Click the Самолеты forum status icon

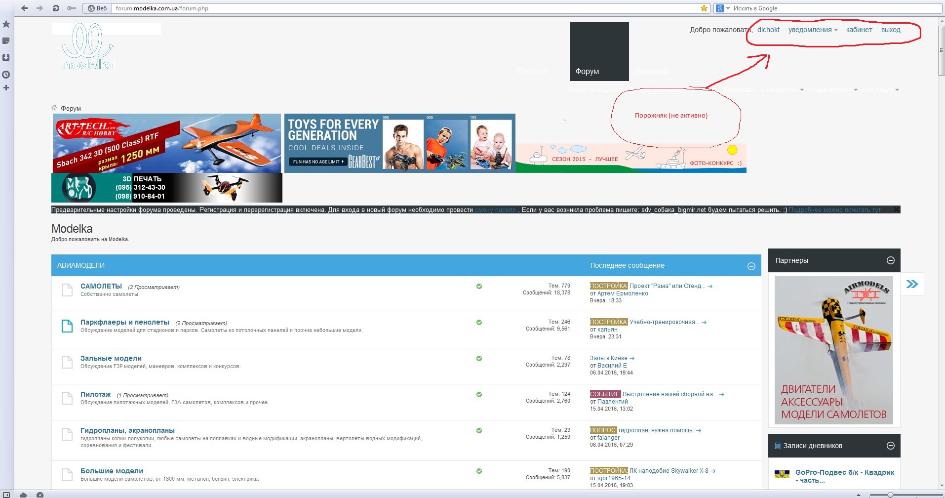[67, 290]
